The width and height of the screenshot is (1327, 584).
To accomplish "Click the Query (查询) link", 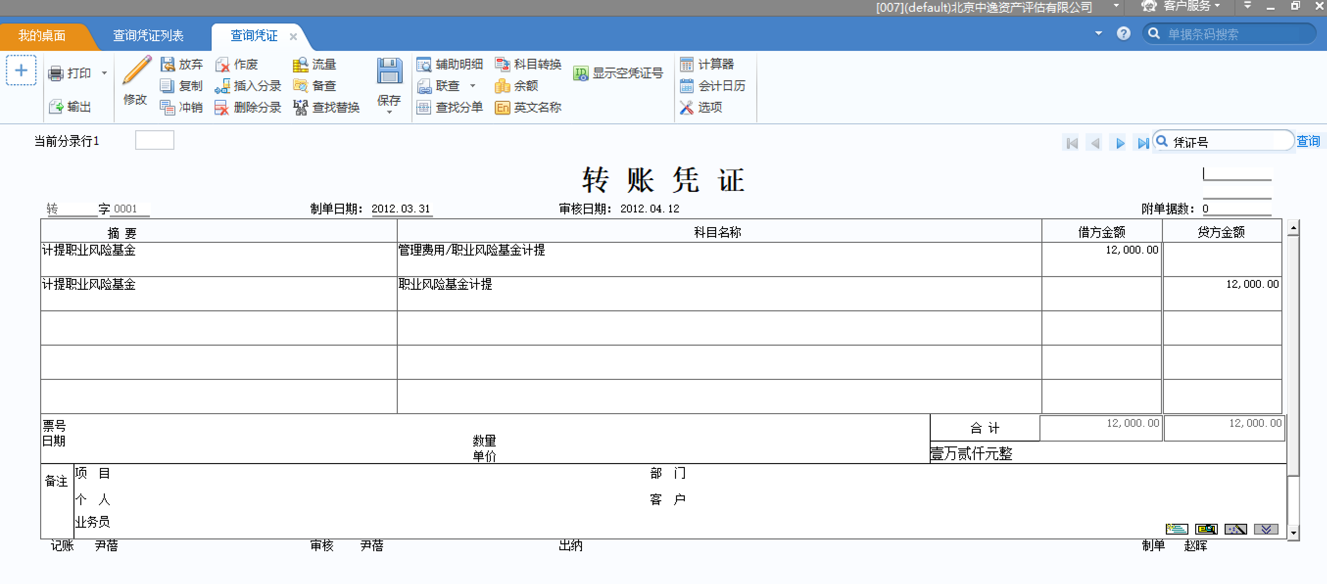I will 1307,141.
